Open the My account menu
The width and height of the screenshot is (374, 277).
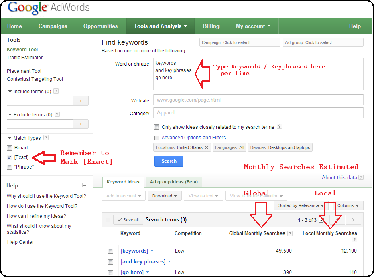(x=253, y=26)
